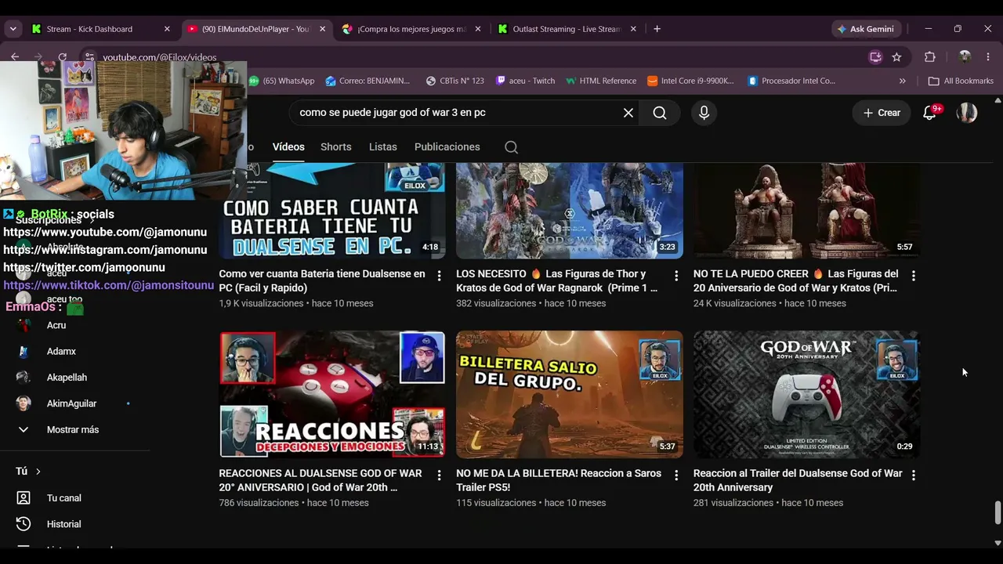Open the Akapellah subscription channel

[x=67, y=378]
